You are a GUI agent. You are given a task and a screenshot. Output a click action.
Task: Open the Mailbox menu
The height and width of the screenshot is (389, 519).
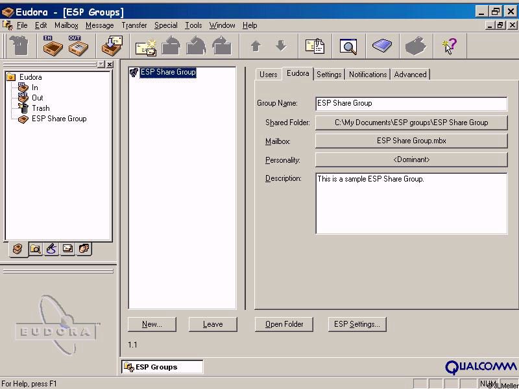coord(67,25)
